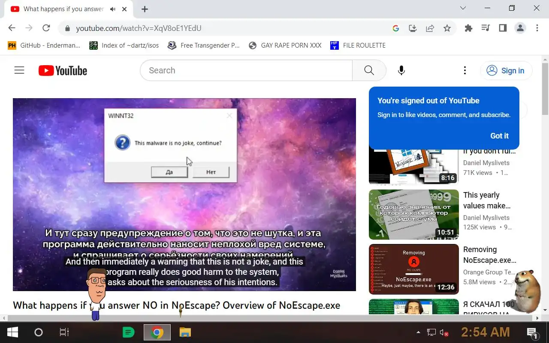Open the green notes app on taskbar

(128, 332)
